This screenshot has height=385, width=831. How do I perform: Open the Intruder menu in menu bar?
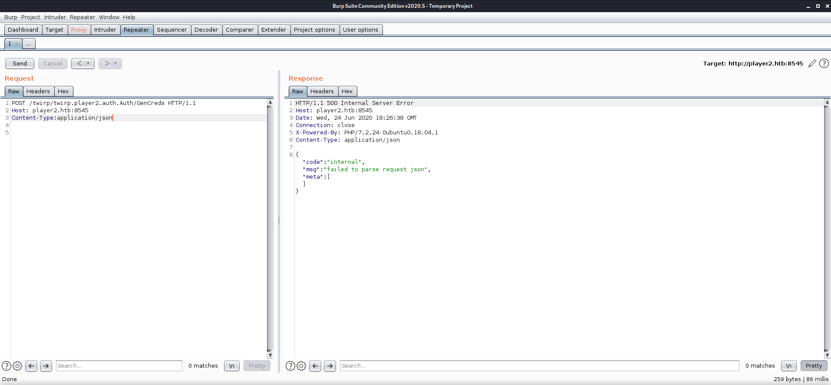(55, 17)
